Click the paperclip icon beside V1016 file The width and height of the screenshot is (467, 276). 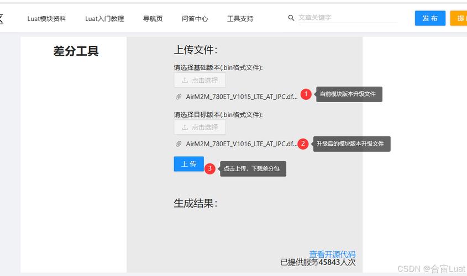coord(179,144)
